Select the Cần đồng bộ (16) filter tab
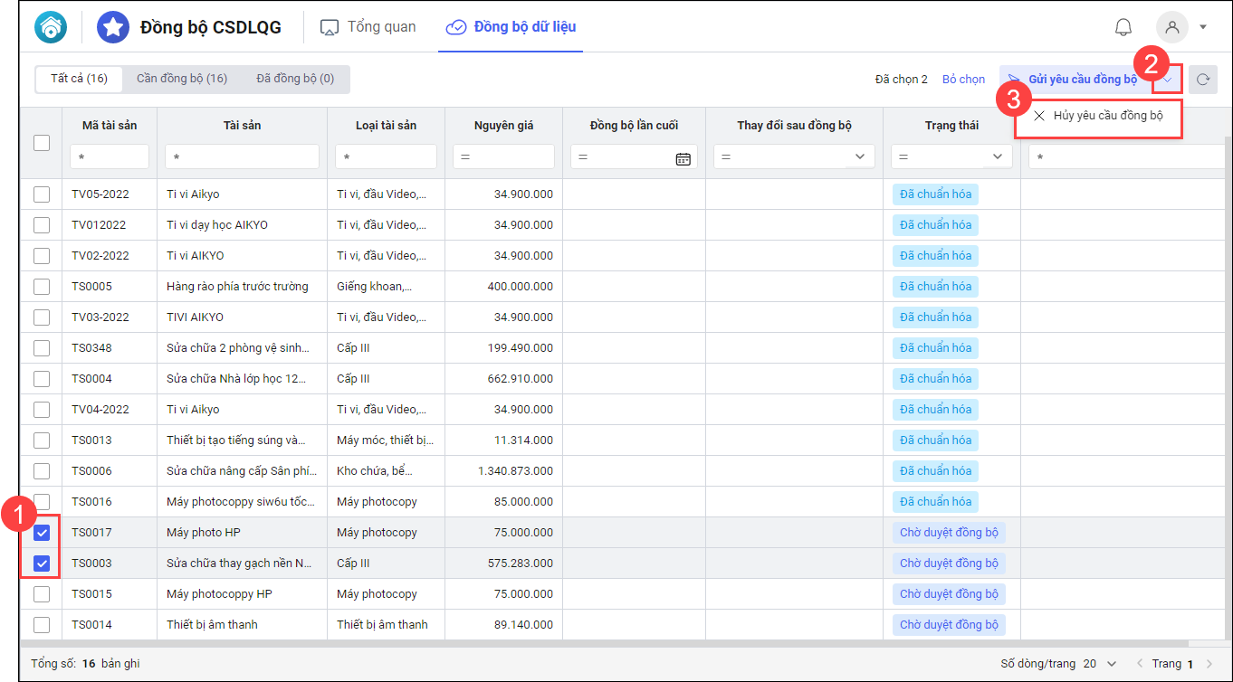The image size is (1233, 682). 182,79
